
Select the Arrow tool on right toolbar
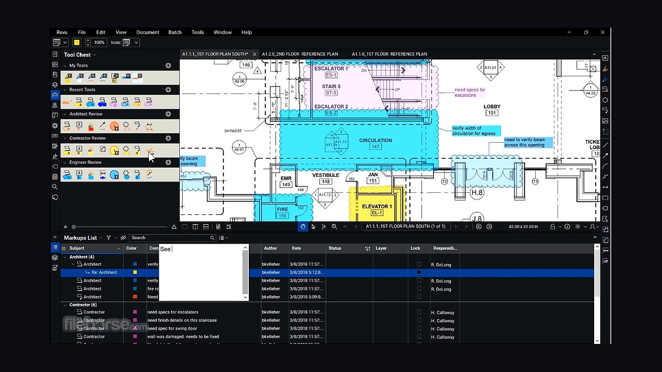[605, 155]
